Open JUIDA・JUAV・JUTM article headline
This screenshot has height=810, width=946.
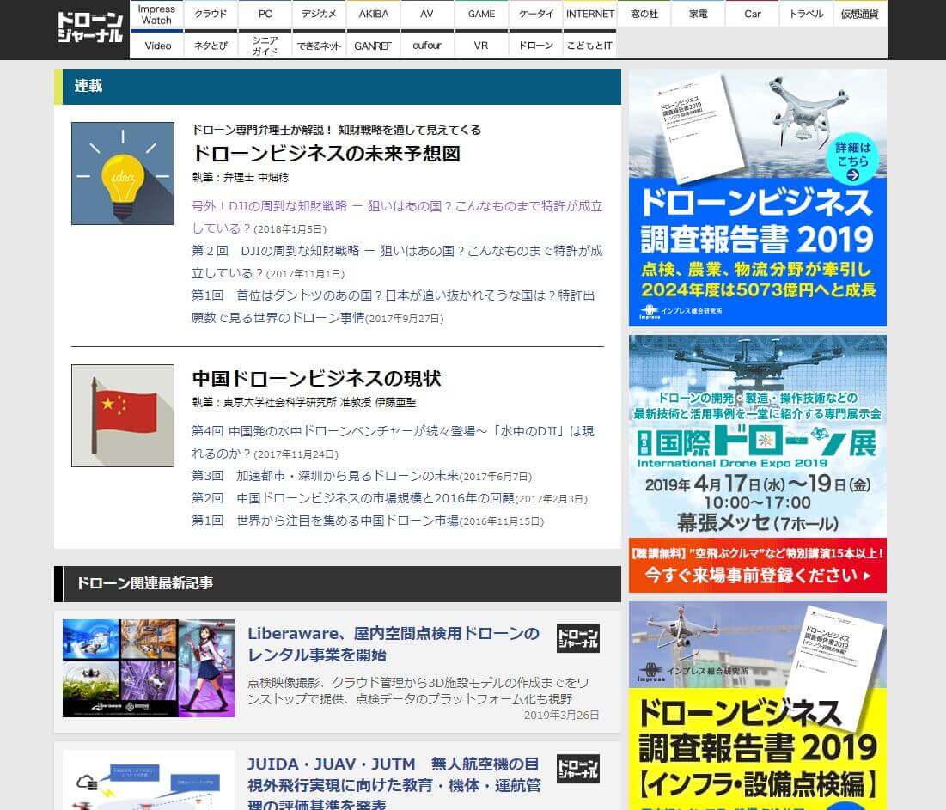click(x=394, y=785)
